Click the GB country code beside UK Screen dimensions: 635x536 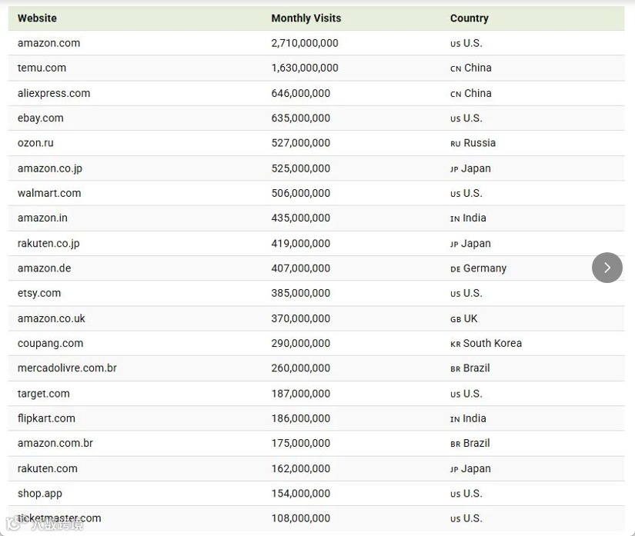(455, 319)
